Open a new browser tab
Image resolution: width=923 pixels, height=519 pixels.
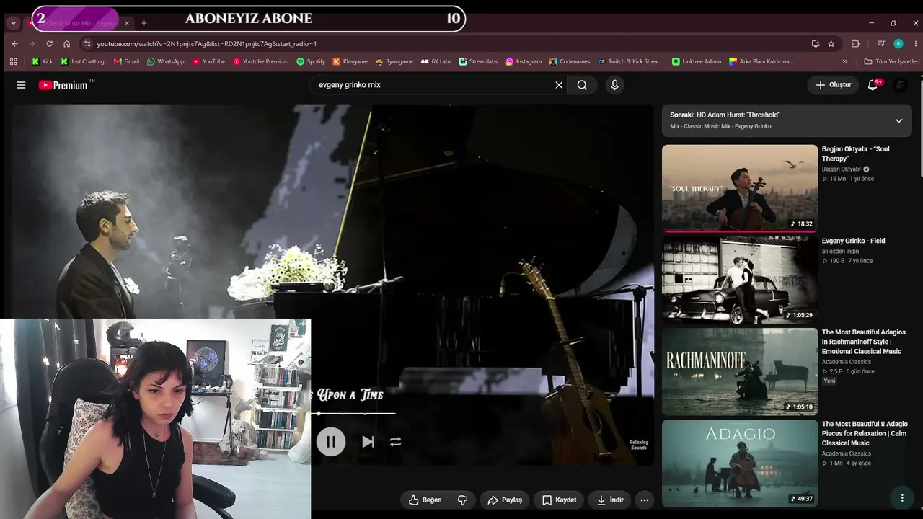[x=144, y=23]
